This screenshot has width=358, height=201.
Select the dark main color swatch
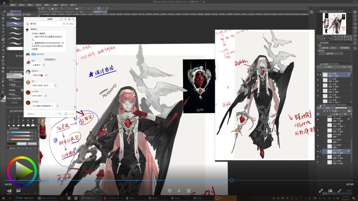tap(11, 143)
